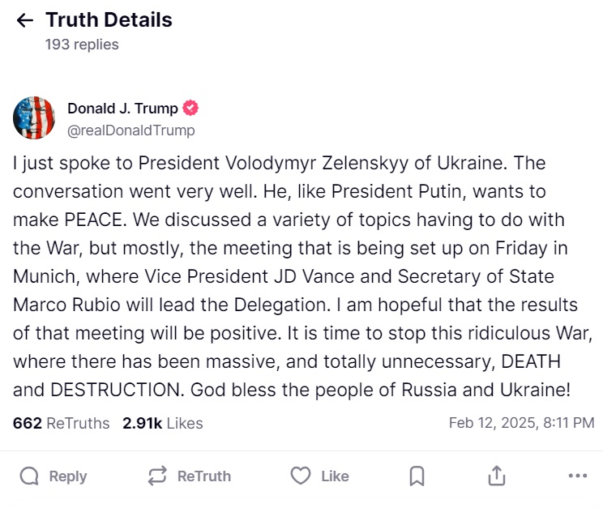
Task: Click the Donald J. Trump display name
Action: [122, 109]
